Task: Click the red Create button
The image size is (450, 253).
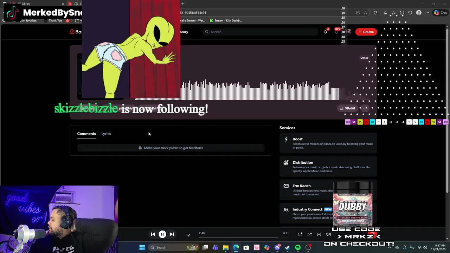Action: (x=366, y=32)
